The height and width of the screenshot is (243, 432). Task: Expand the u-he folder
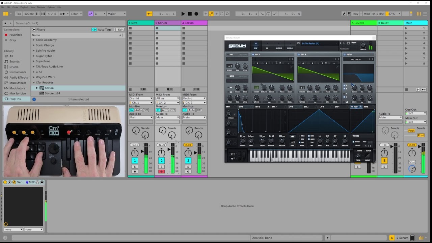tap(34, 72)
